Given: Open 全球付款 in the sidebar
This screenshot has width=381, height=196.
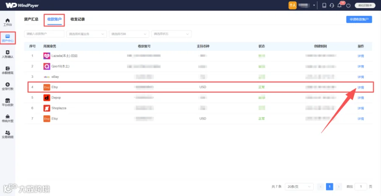Looking at the screenshot, I should pyautogui.click(x=8, y=86).
